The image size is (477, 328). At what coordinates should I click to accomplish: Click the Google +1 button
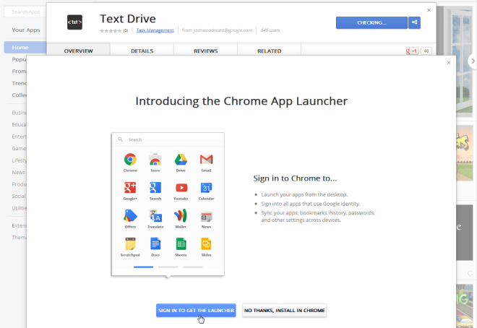click(412, 51)
